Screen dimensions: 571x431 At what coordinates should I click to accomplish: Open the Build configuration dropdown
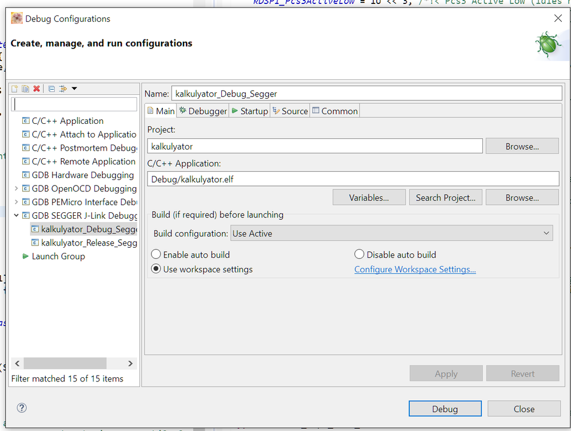(392, 233)
